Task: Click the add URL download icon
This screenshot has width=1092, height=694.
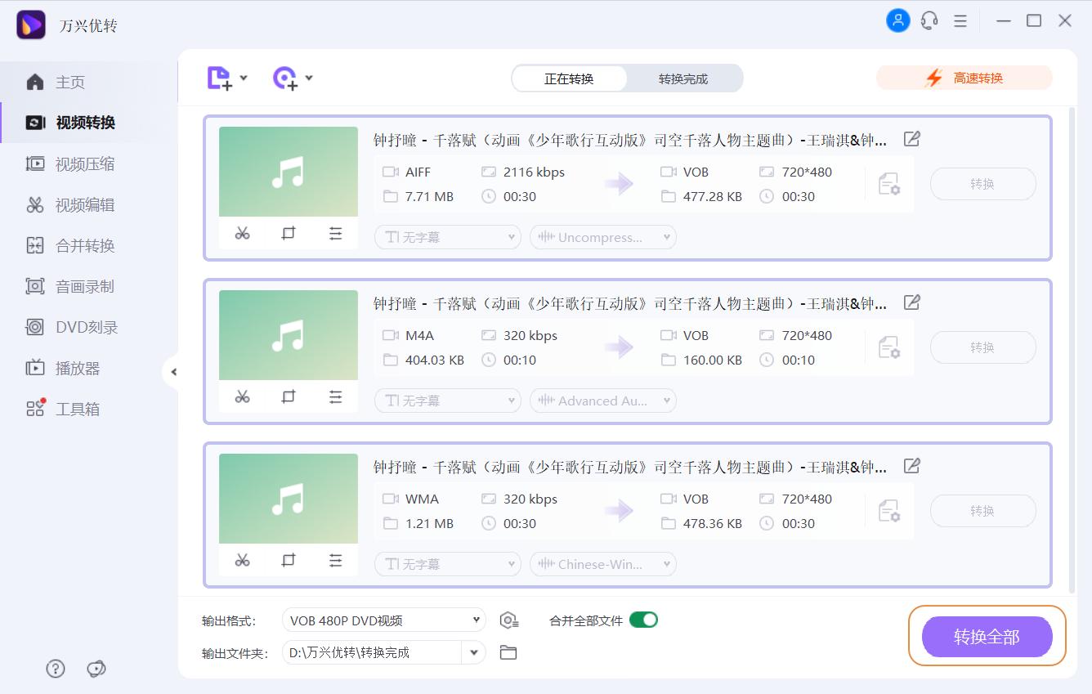Action: [286, 77]
